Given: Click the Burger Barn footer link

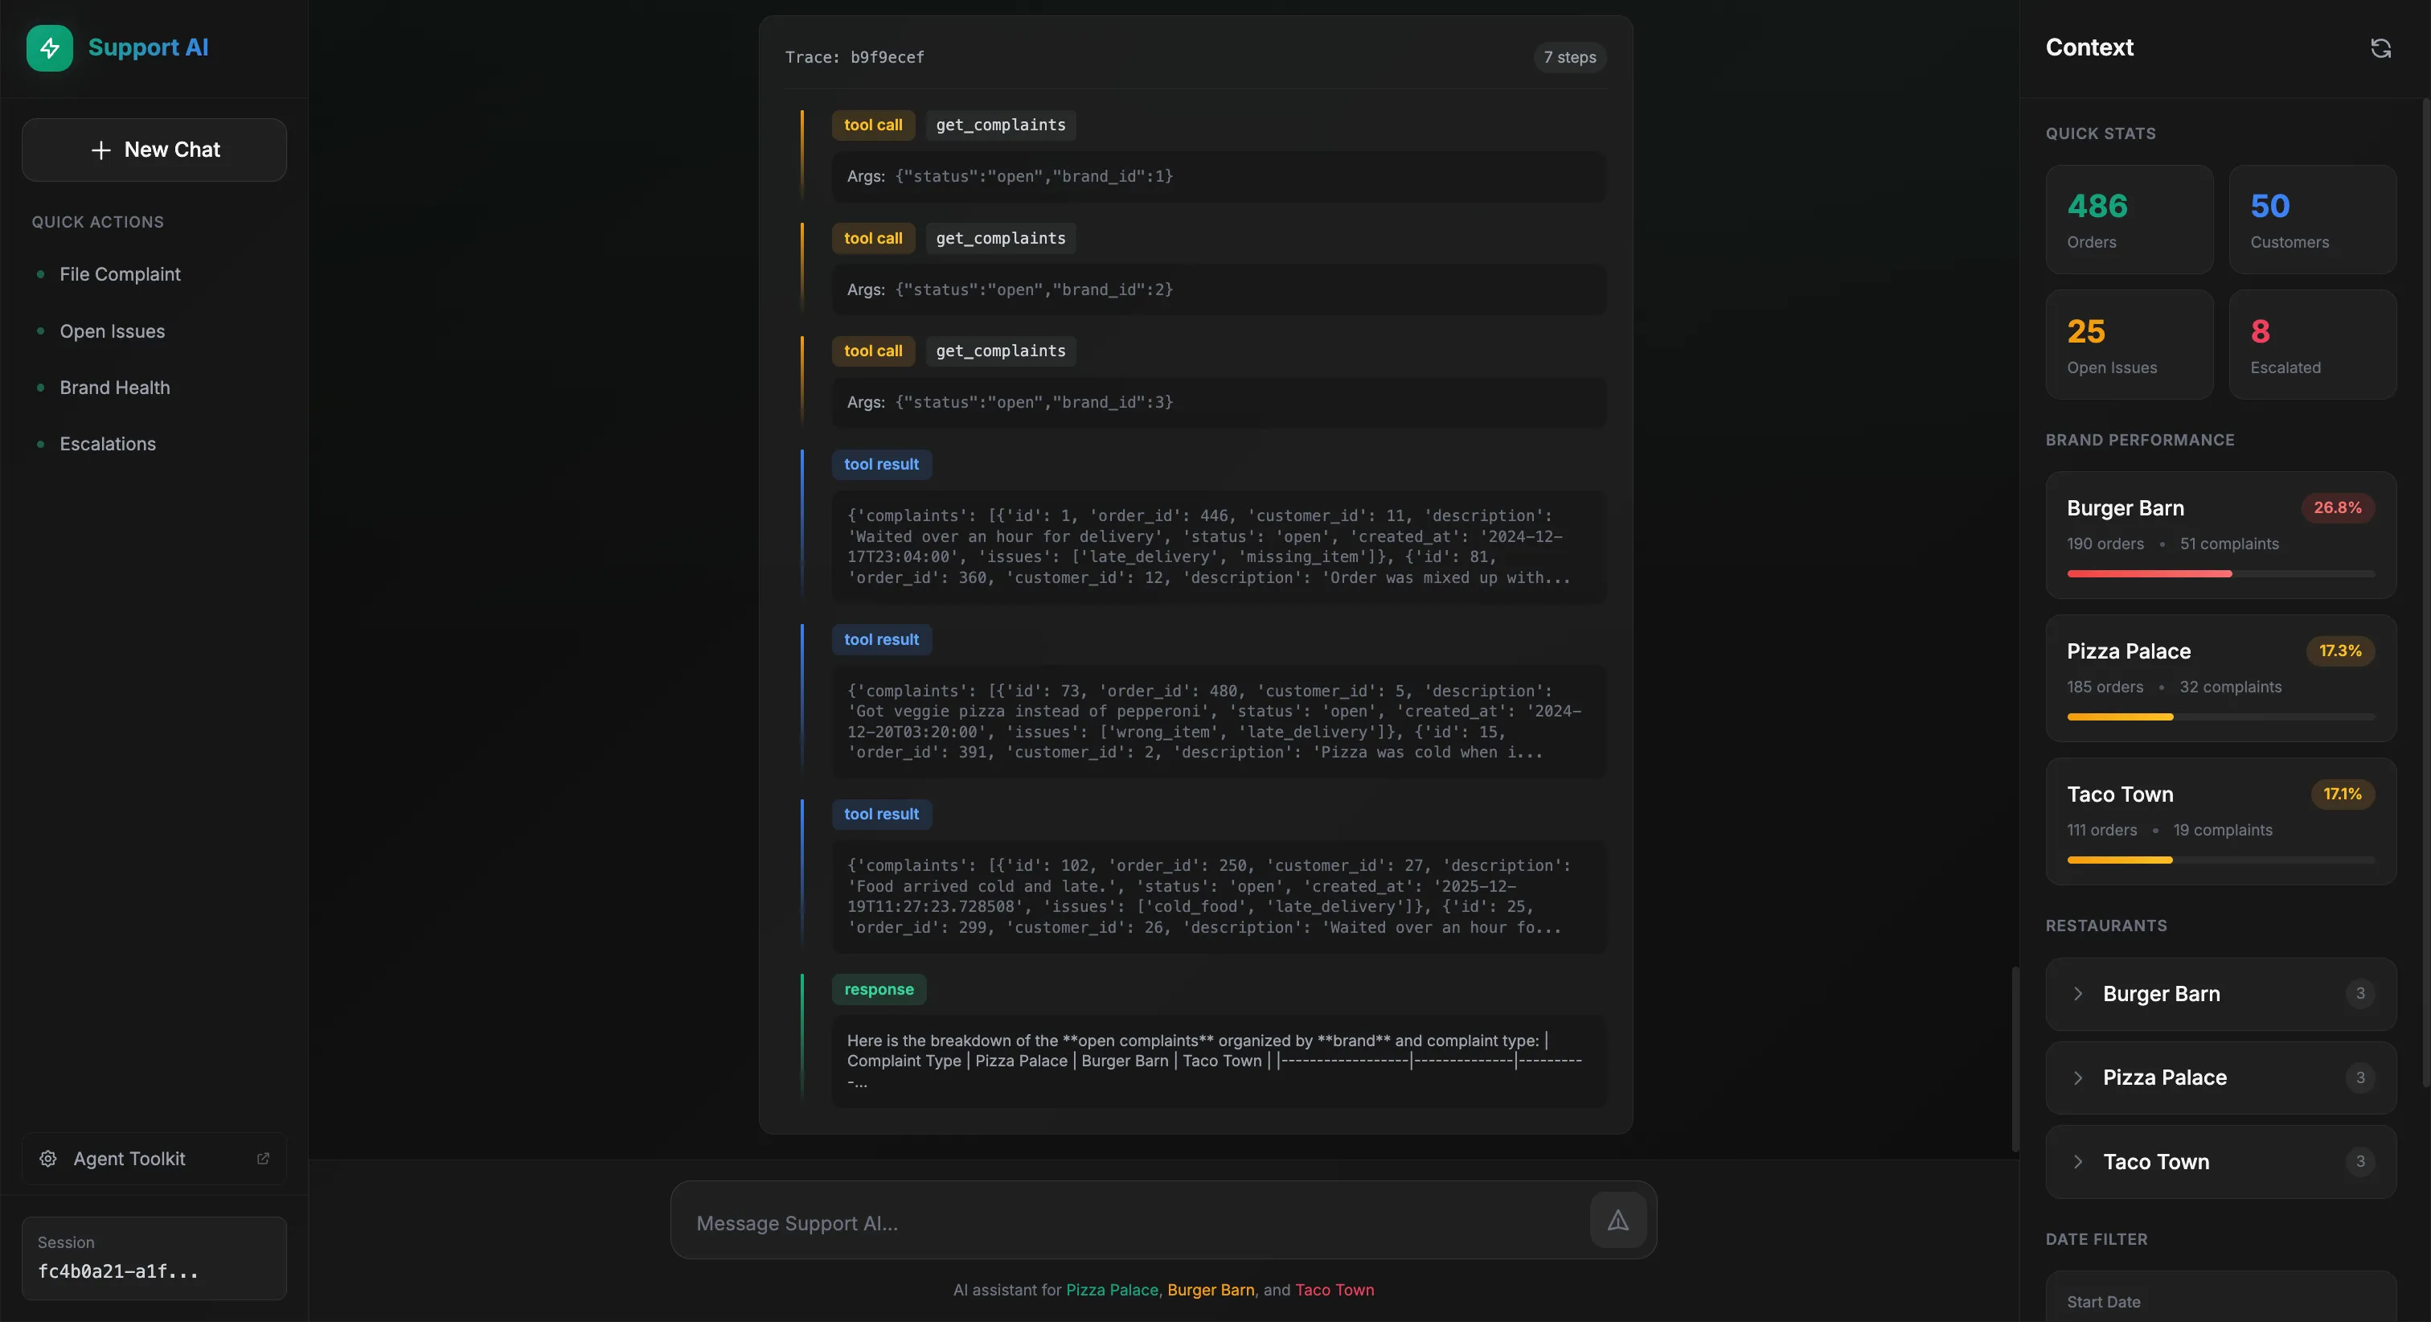Looking at the screenshot, I should tap(1210, 1290).
